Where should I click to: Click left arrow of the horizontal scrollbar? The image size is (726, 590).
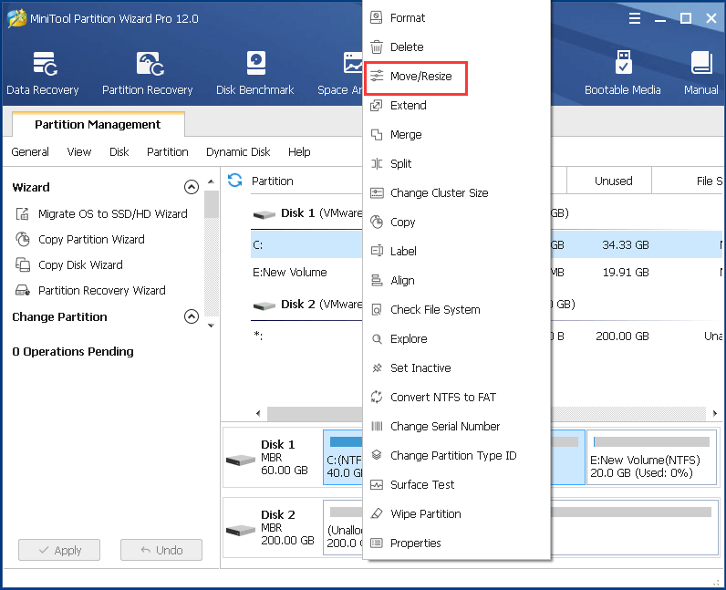(258, 414)
